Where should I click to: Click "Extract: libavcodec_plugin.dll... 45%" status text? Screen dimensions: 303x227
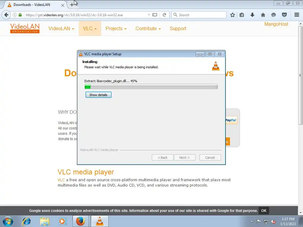[111, 81]
